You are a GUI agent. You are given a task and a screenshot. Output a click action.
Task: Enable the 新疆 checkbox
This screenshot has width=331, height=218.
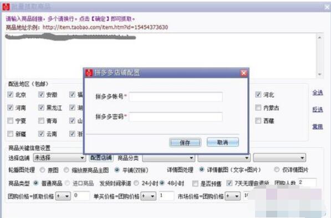pyautogui.click(x=10, y=134)
